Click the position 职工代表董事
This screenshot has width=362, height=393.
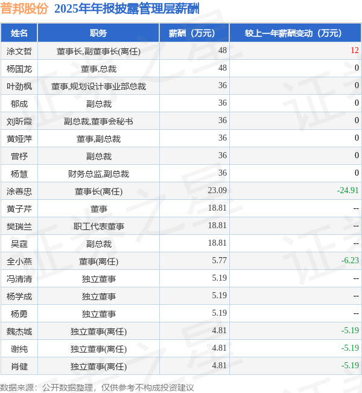tap(98, 226)
